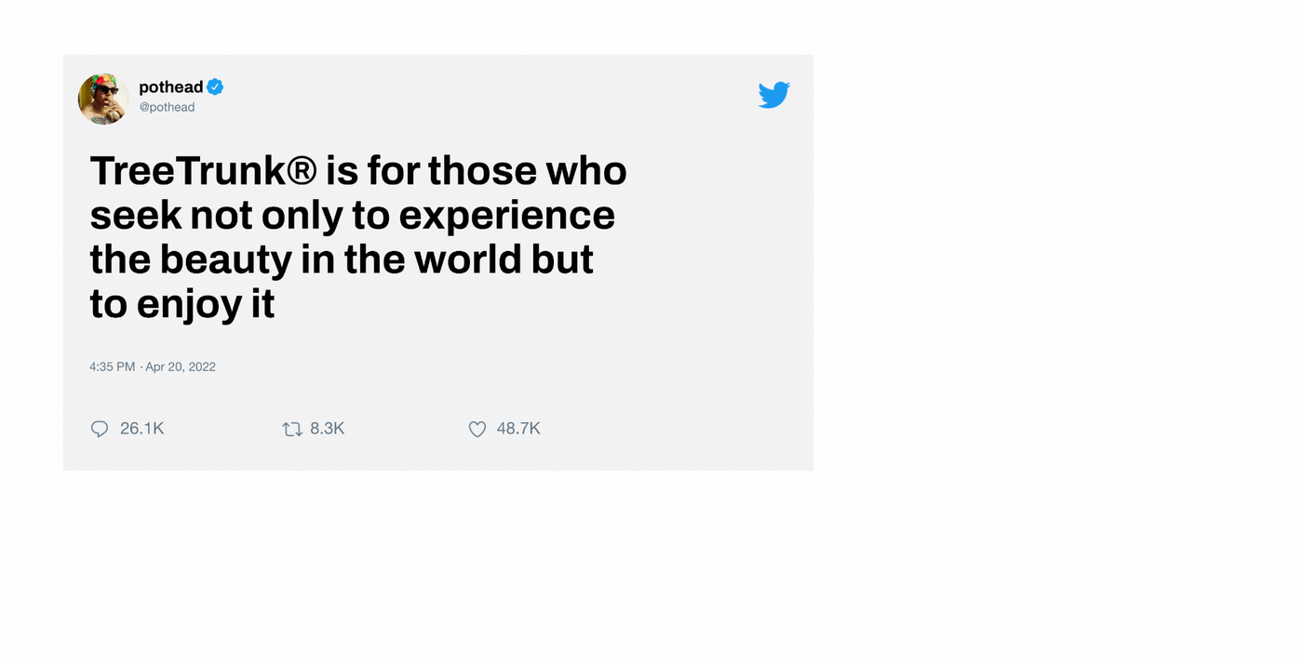The height and width of the screenshot is (664, 1303).
Task: Open the bold pothead display name
Action: [171, 86]
